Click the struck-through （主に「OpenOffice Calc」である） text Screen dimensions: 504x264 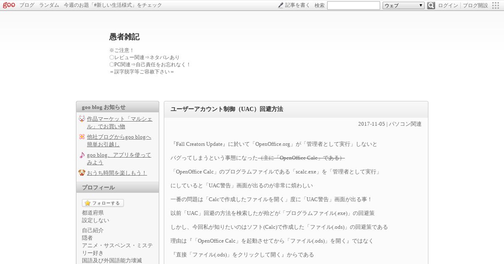pyautogui.click(x=302, y=158)
